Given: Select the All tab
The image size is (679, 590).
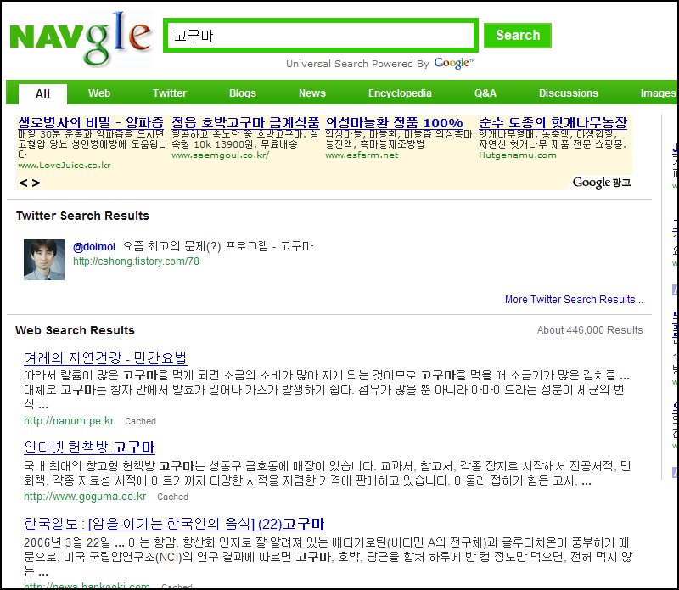Looking at the screenshot, I should [x=42, y=93].
